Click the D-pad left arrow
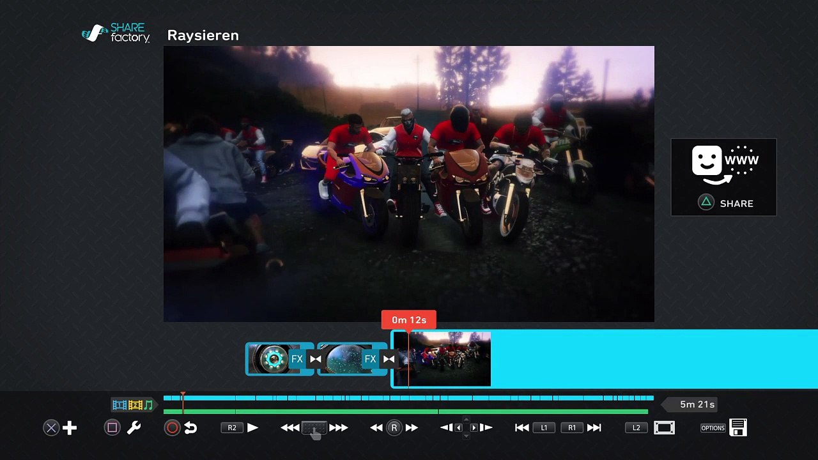The width and height of the screenshot is (818, 460). pyautogui.click(x=458, y=428)
